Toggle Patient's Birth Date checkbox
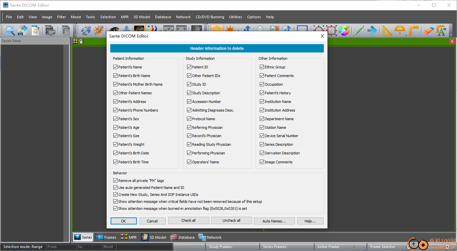 (x=116, y=153)
